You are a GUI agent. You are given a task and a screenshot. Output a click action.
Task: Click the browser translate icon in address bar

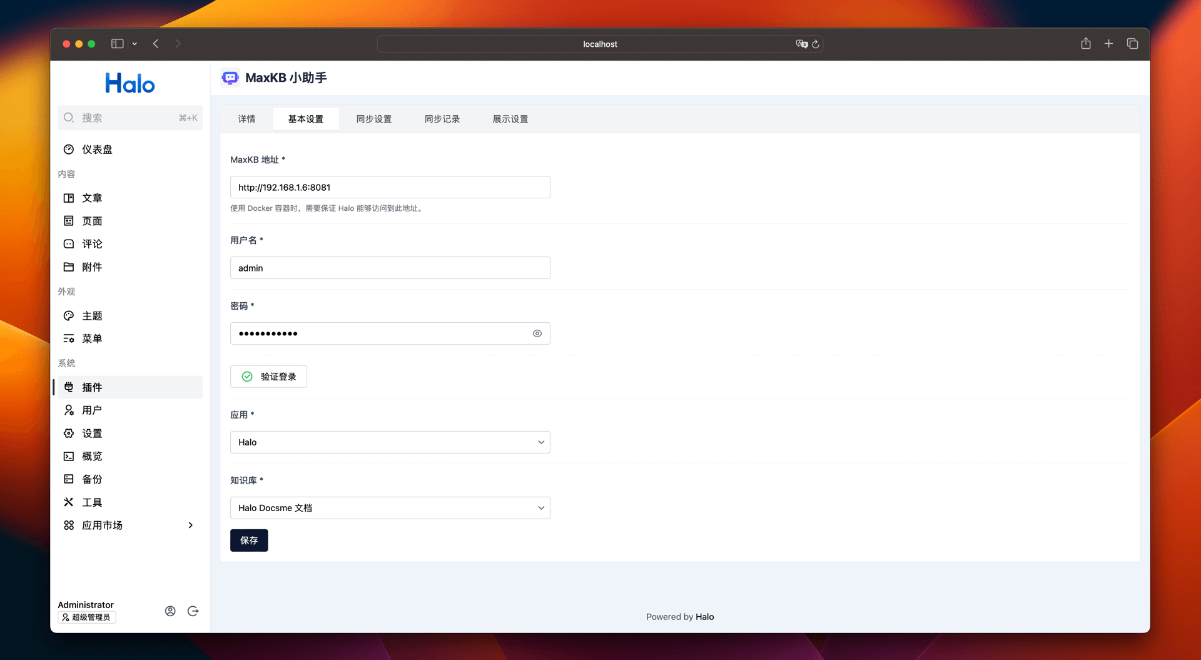pos(802,44)
